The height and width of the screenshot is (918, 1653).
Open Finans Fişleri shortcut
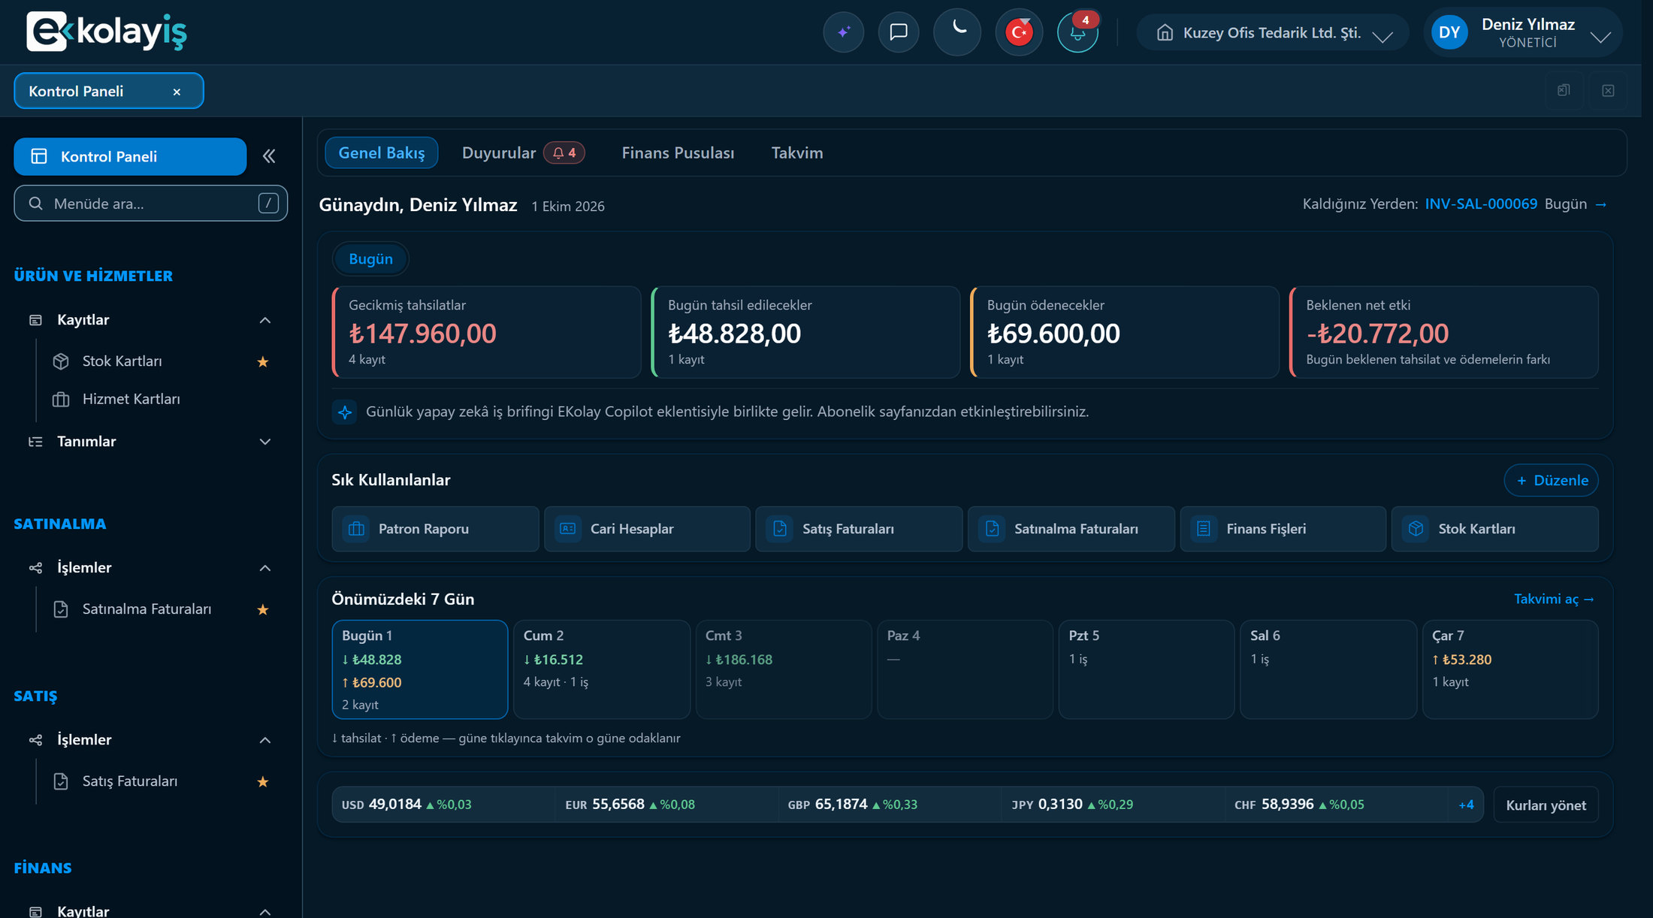tap(1283, 529)
